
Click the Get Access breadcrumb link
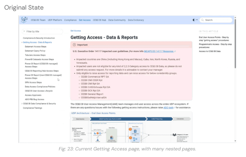pyautogui.click(x=76, y=31)
